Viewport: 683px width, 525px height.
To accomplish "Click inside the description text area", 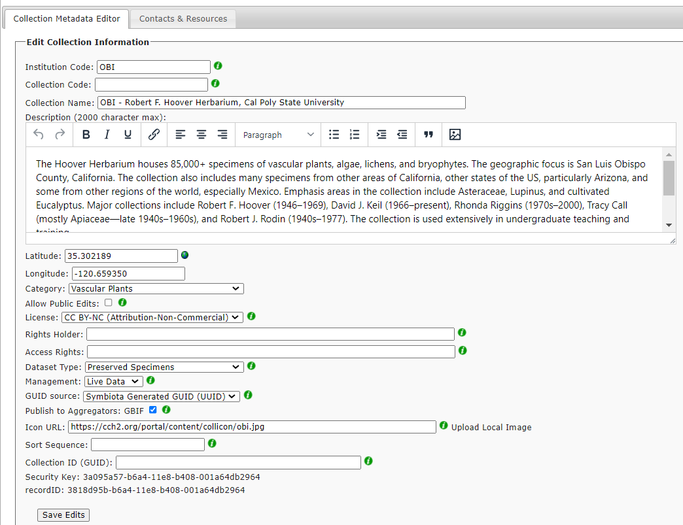I will pos(344,190).
